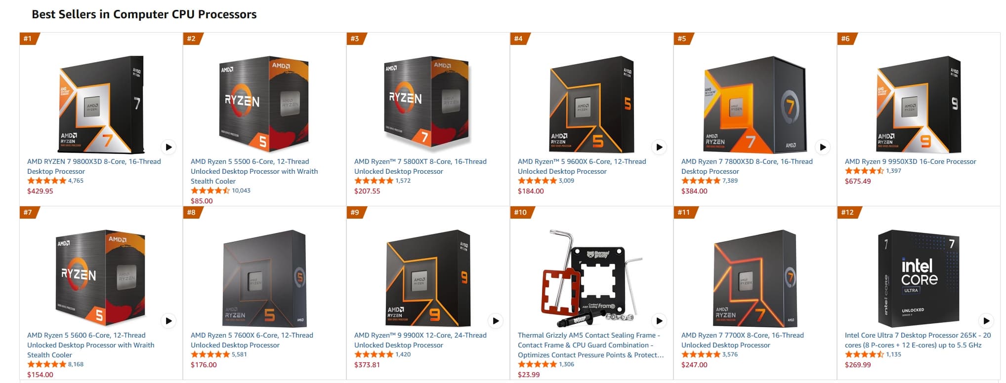This screenshot has height=383, width=1006.
Task: Play video for Thermal Grizzly Contact Frame
Action: (659, 321)
